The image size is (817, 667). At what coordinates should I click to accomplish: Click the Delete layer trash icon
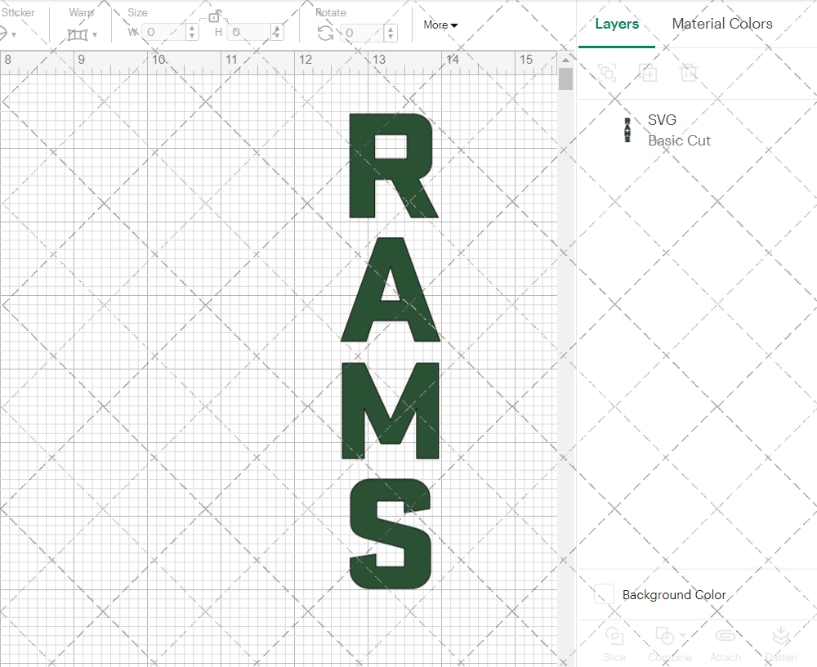(x=688, y=73)
